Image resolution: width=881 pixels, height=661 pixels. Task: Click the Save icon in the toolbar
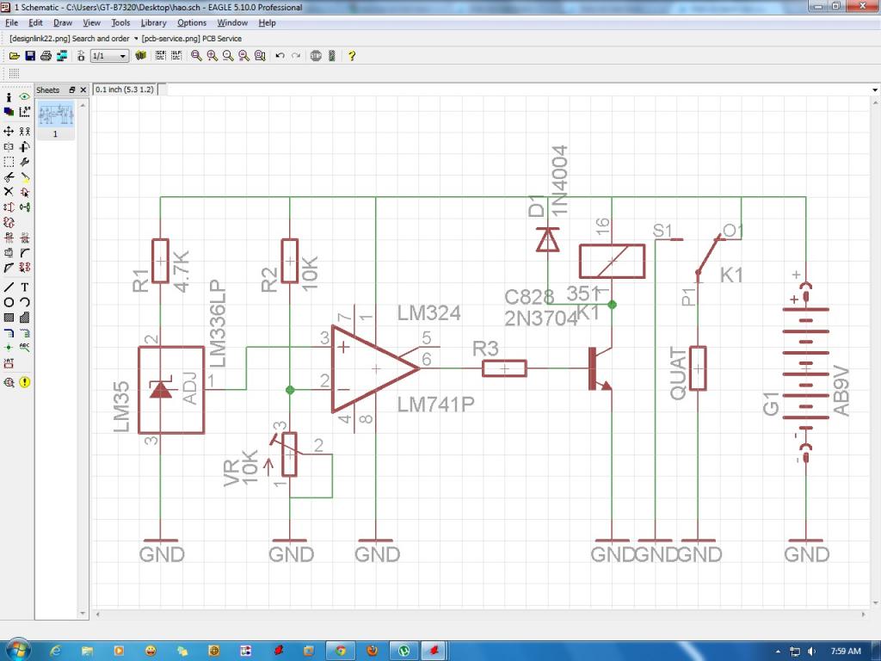[x=30, y=56]
